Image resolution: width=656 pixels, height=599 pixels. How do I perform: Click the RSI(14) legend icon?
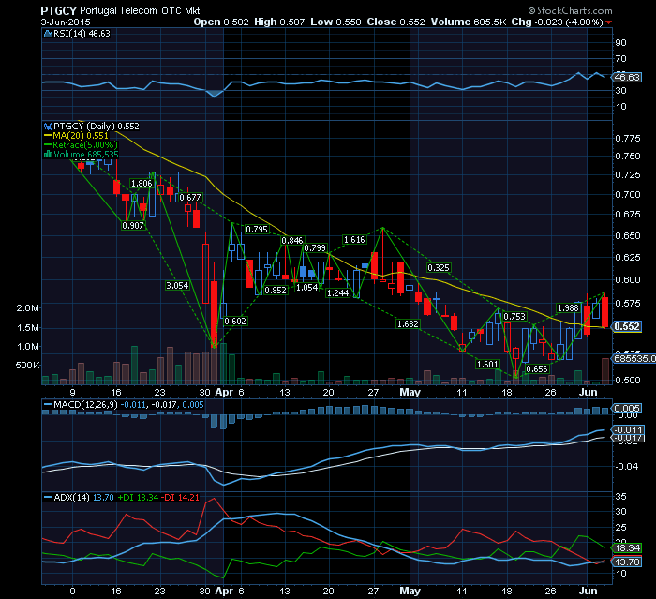click(x=48, y=34)
